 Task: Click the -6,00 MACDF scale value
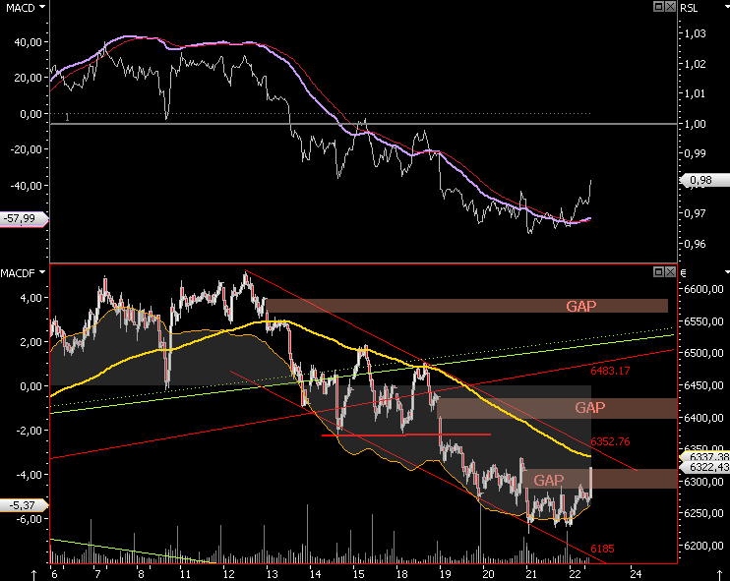pyautogui.click(x=29, y=519)
